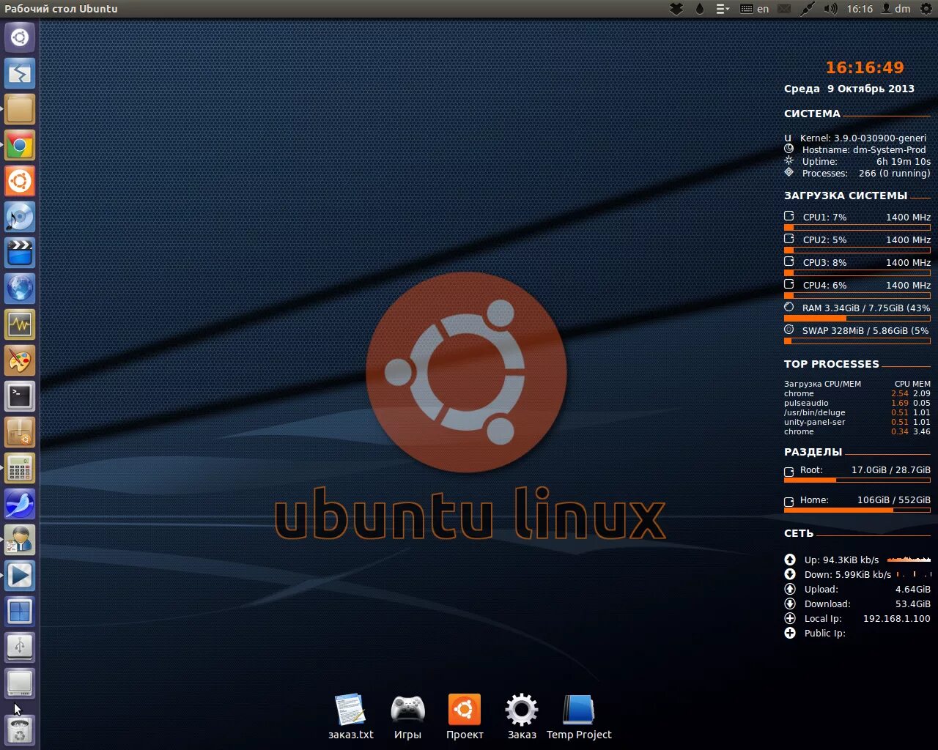The height and width of the screenshot is (750, 938).
Task: Click the 'Среда 9 Октябрь 2013' date
Action: tap(849, 89)
